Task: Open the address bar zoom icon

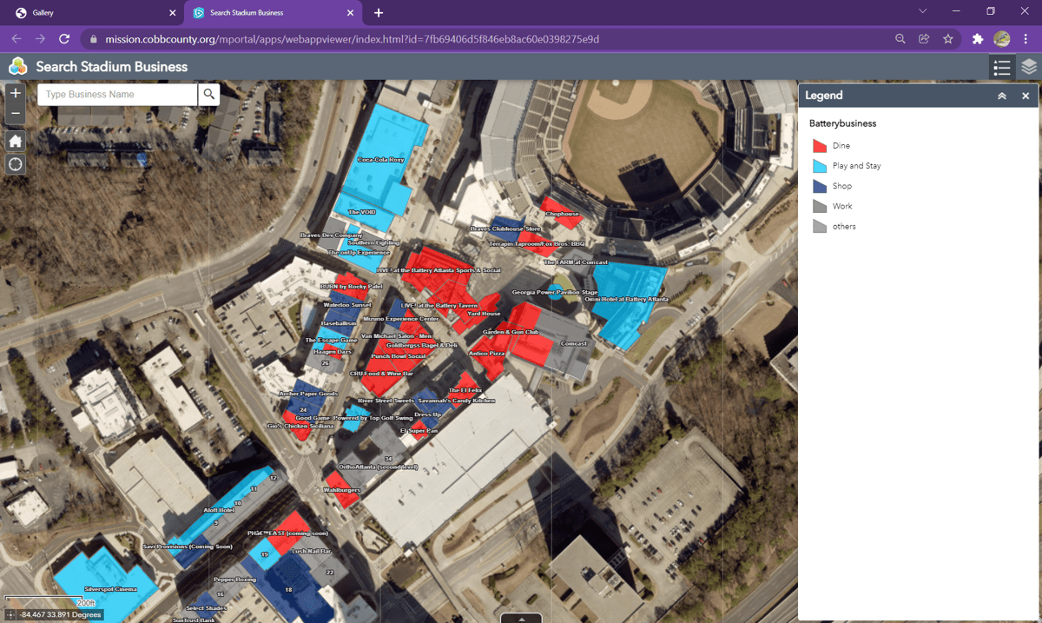Action: pyautogui.click(x=900, y=39)
